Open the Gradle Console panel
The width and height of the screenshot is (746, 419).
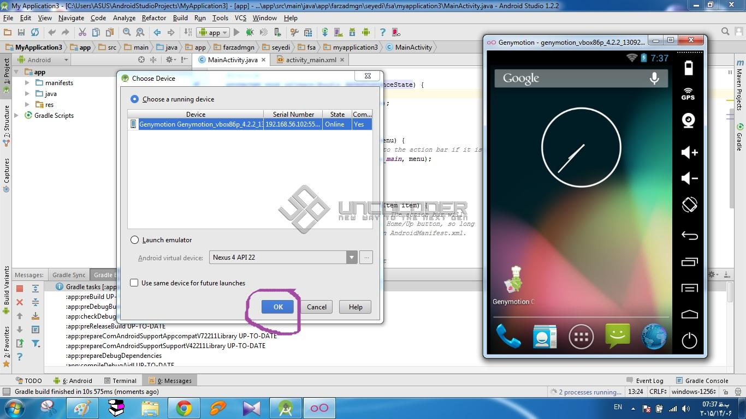(702, 381)
